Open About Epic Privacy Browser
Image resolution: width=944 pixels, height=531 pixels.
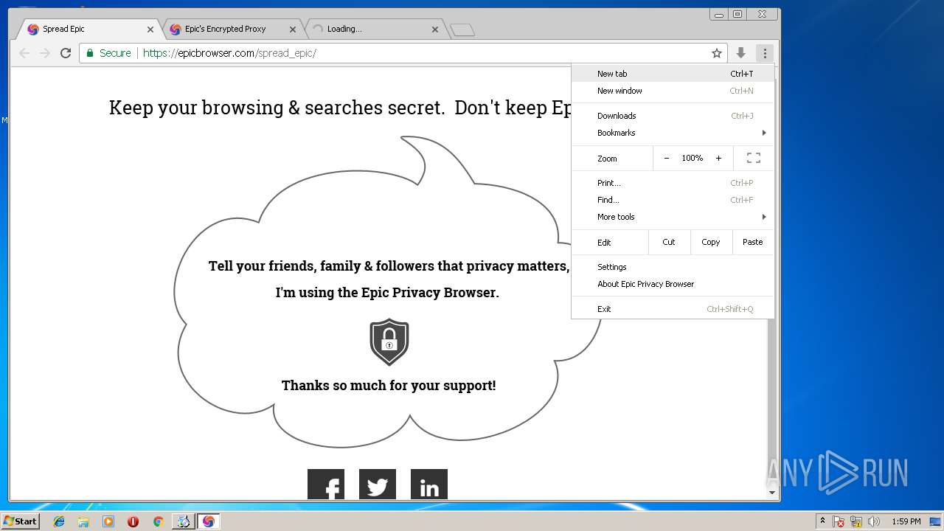tap(673, 284)
